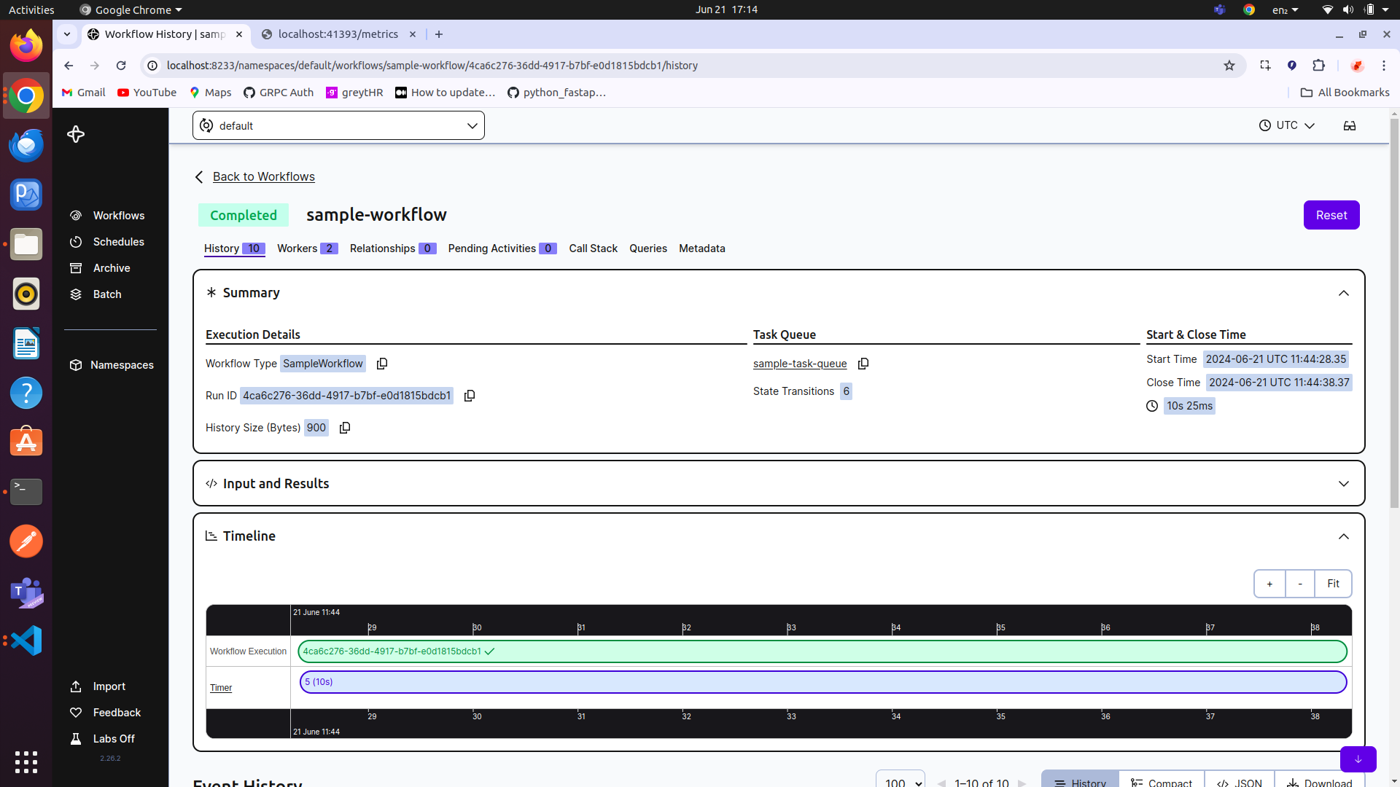
Task: Open Schedules in the sidebar
Action: tap(108, 242)
